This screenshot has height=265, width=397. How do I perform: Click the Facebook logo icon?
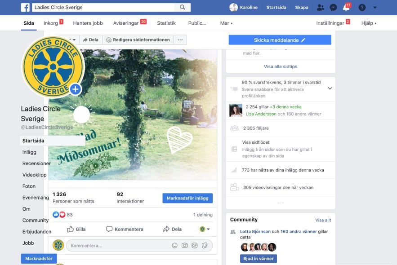pos(25,7)
